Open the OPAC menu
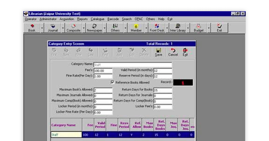269x141 pixels. (x=139, y=19)
